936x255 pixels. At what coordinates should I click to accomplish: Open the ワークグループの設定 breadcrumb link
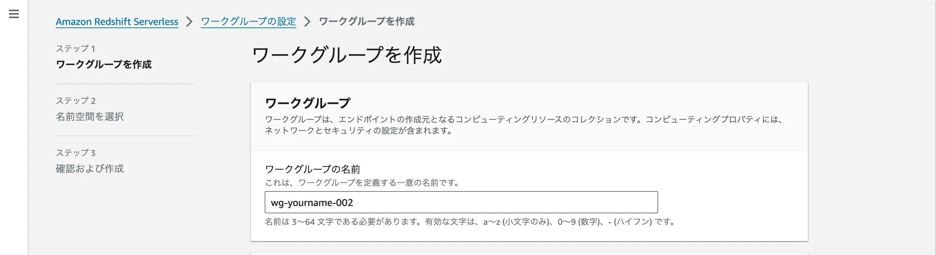(249, 22)
